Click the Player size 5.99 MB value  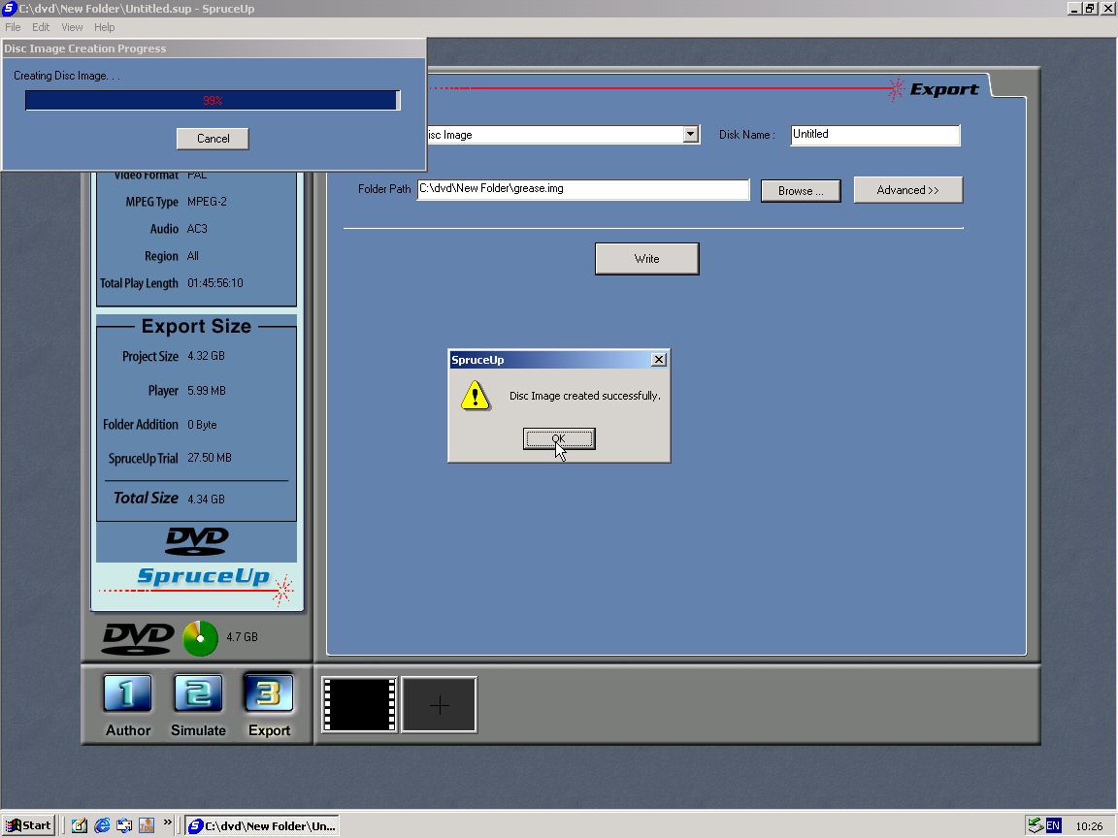pyautogui.click(x=207, y=391)
